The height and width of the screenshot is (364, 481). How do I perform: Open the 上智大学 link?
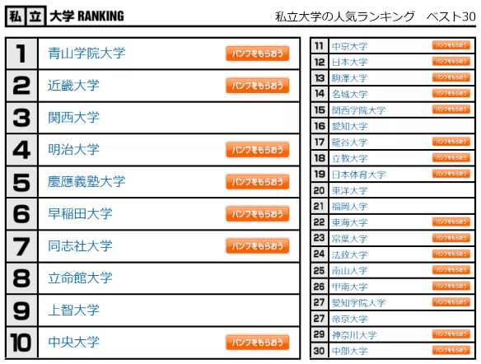coord(73,310)
